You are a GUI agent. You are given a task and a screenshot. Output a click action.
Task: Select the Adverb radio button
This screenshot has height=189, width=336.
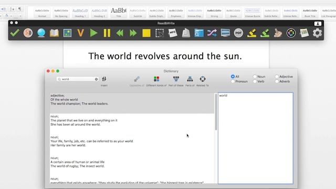[x=277, y=81]
